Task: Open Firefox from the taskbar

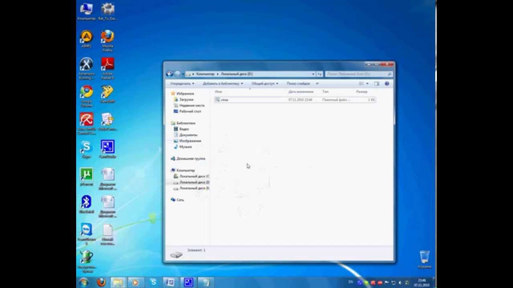Action: pyautogui.click(x=101, y=282)
